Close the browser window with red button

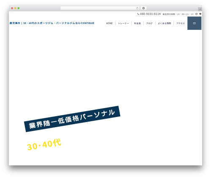(12, 8)
